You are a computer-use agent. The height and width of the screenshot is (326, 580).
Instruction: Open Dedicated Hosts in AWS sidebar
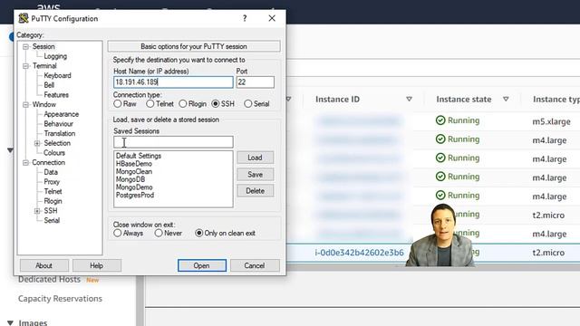(49, 280)
